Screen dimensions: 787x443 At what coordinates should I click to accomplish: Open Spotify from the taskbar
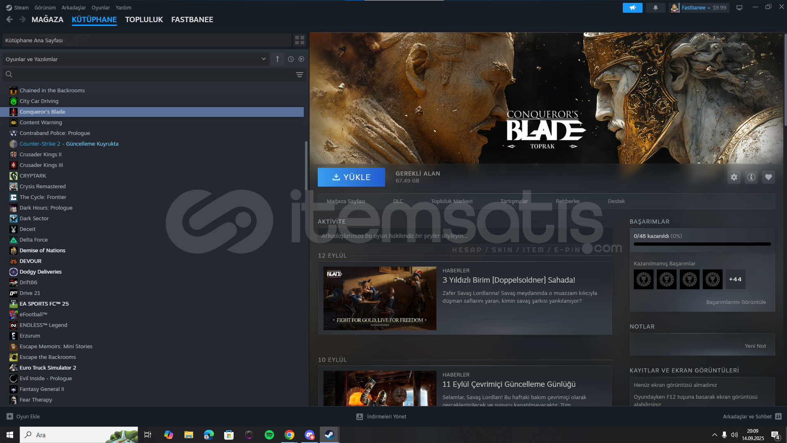(x=269, y=435)
